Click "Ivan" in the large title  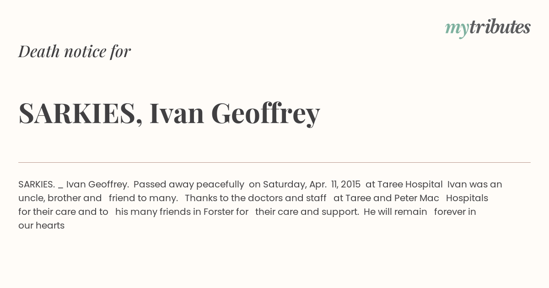pos(177,113)
